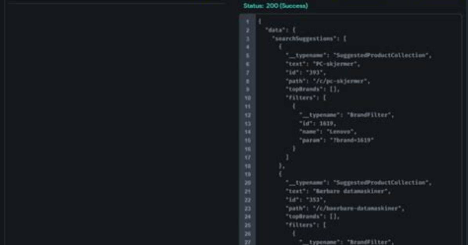Click the "path": "/c/pc-skjermer" line
Image resolution: width=468 pixels, height=245 pixels.
click(328, 81)
